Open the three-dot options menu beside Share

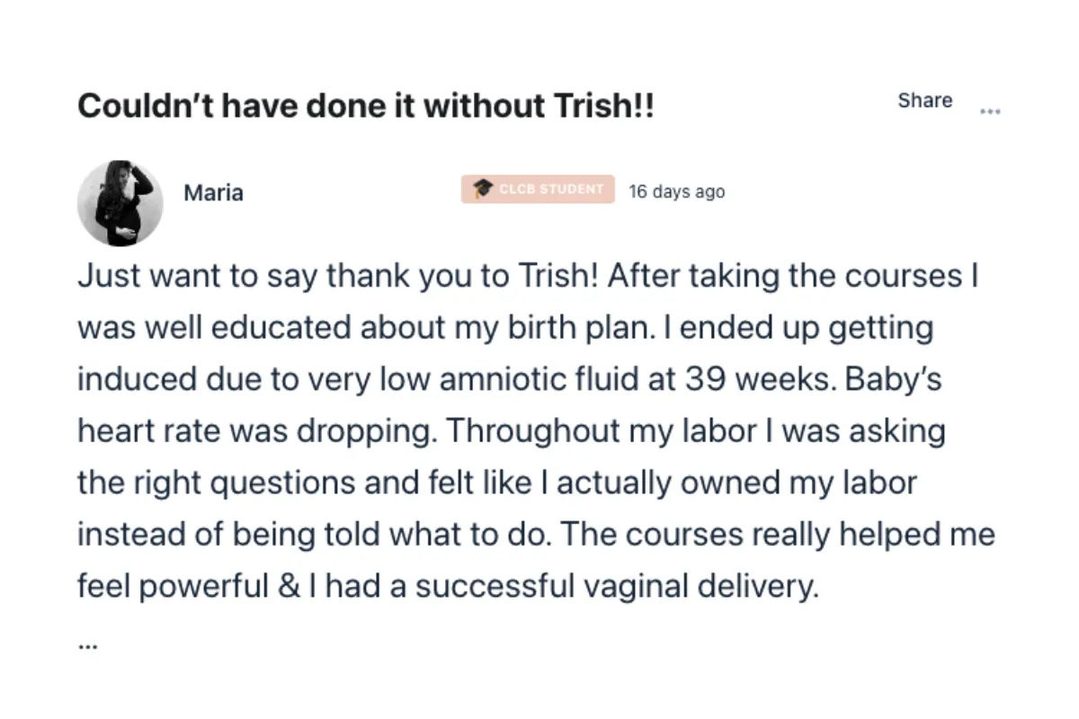pyautogui.click(x=990, y=112)
